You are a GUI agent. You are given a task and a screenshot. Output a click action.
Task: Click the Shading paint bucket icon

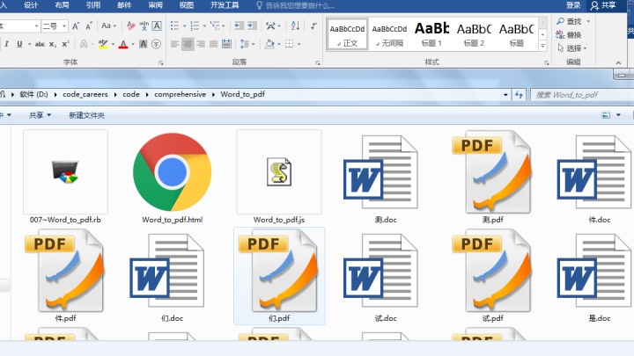tap(269, 44)
